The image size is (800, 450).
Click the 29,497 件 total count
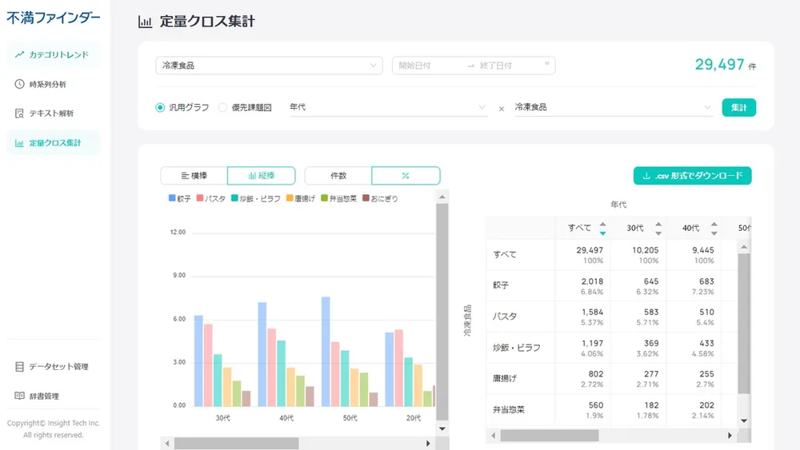tap(725, 65)
